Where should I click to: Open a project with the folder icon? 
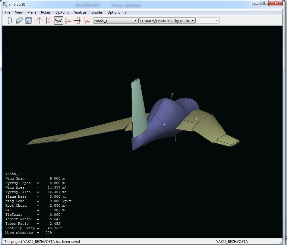pyautogui.click(x=19, y=21)
